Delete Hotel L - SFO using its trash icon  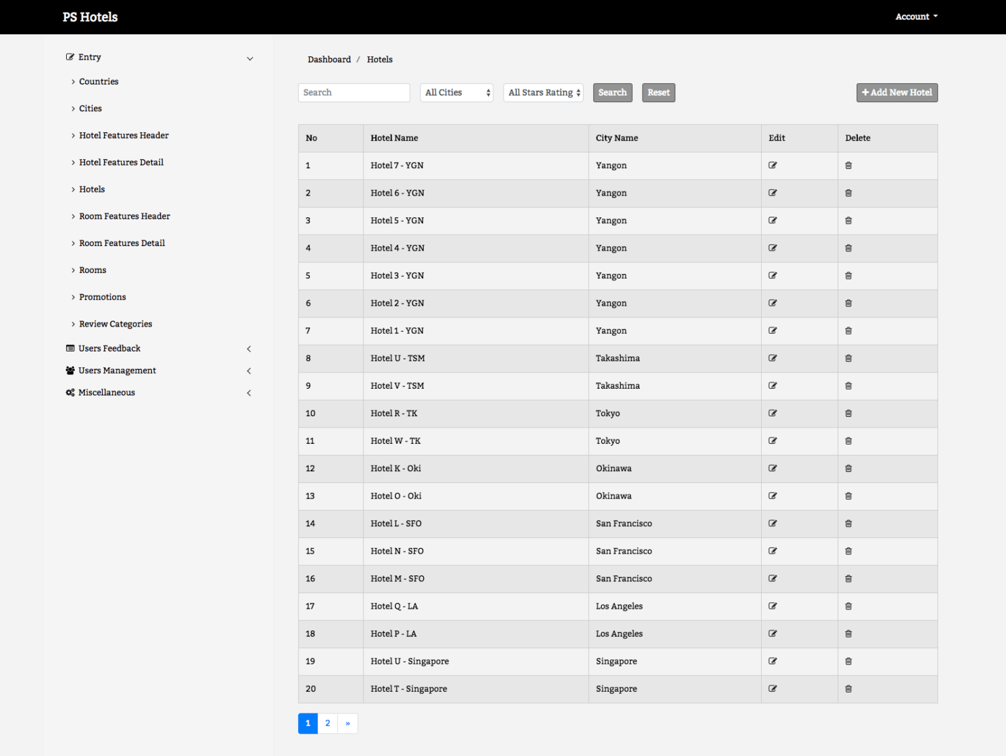pos(848,524)
